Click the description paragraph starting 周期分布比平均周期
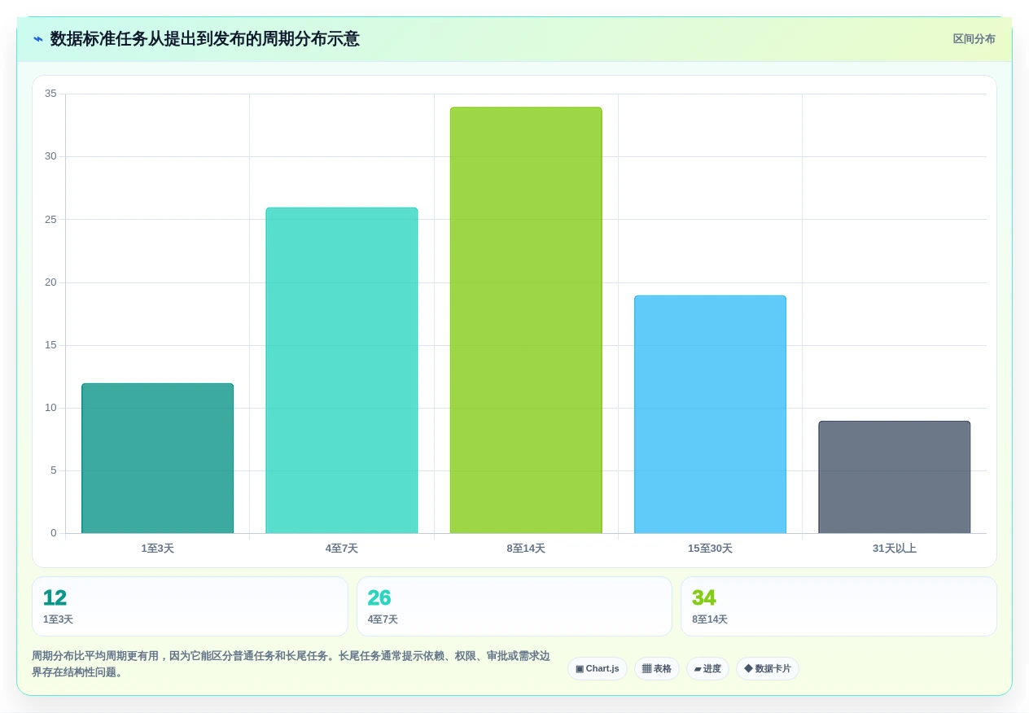This screenshot has width=1029, height=713. tap(291, 664)
